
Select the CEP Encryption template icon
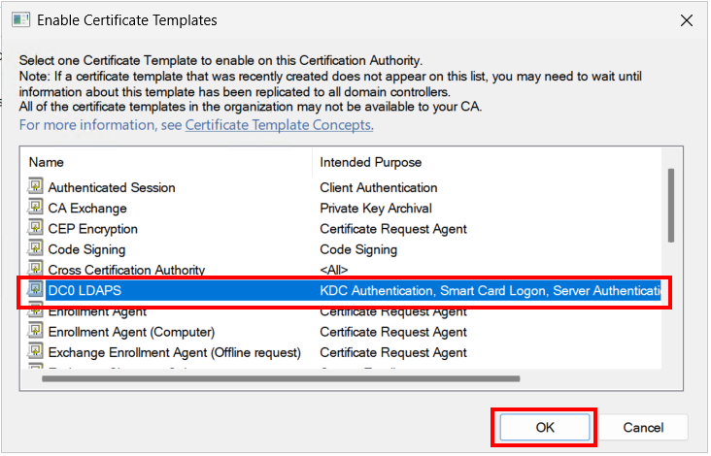point(35,228)
